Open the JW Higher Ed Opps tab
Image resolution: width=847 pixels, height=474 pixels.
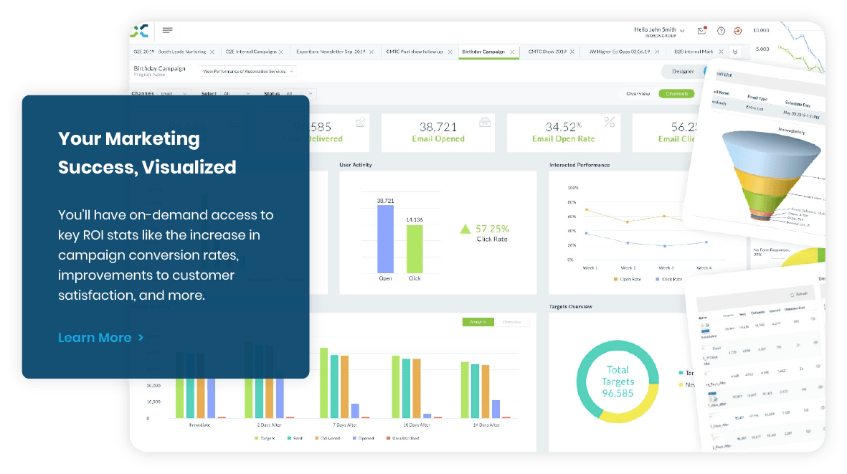tap(620, 52)
